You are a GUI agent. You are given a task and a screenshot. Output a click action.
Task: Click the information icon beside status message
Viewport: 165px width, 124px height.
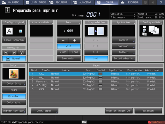click(x=7, y=10)
